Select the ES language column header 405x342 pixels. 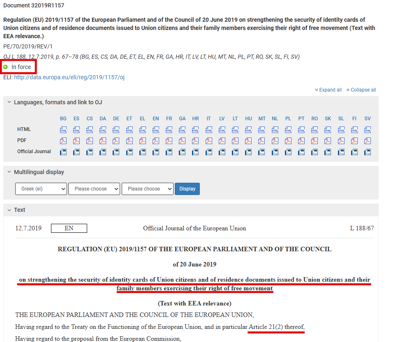[x=76, y=119]
